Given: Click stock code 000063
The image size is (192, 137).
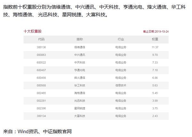Looking at the screenshot, I should point(41,55).
